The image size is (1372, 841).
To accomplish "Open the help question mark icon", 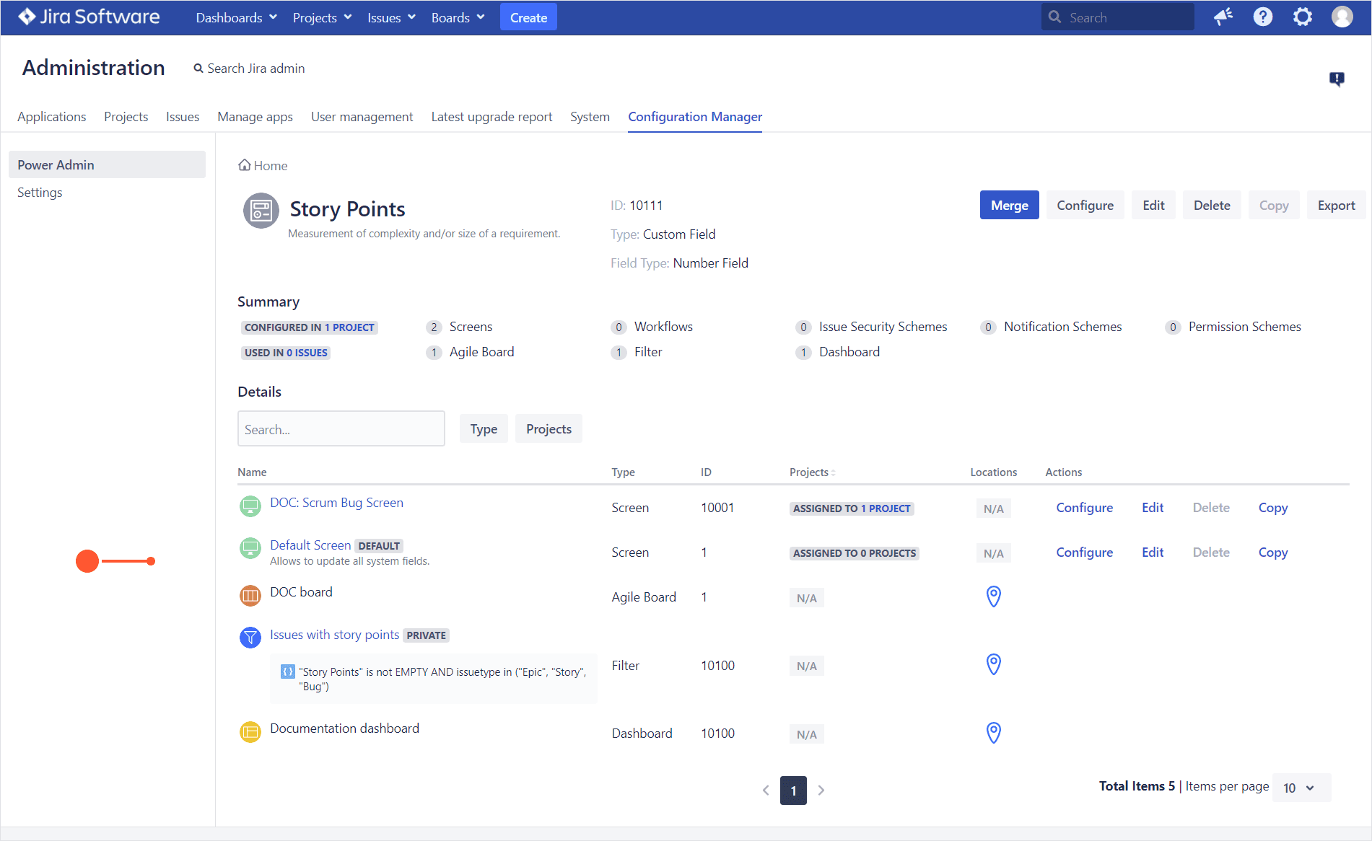I will 1263,17.
